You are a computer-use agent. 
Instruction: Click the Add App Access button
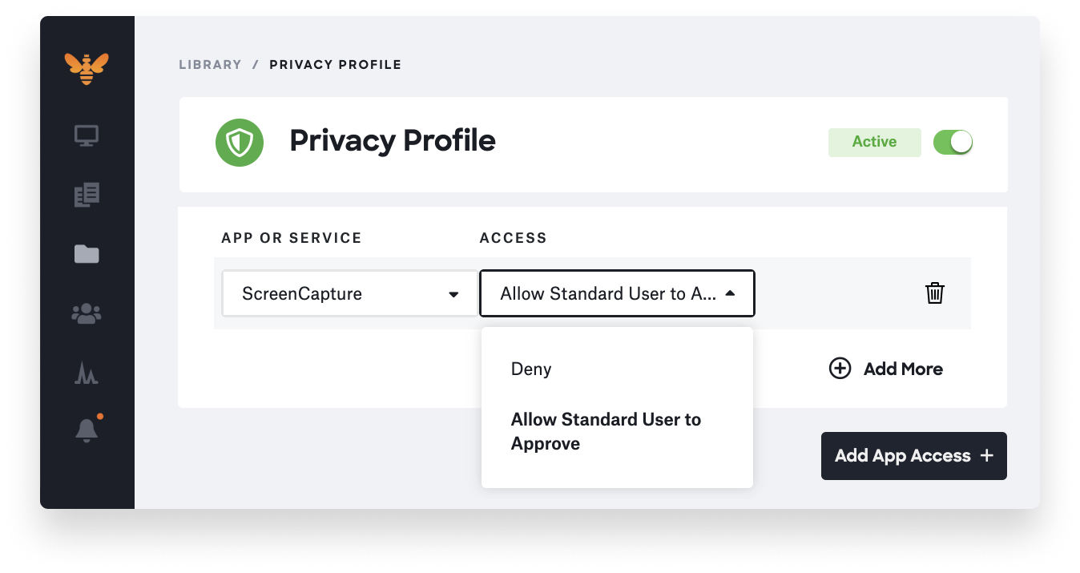913,455
